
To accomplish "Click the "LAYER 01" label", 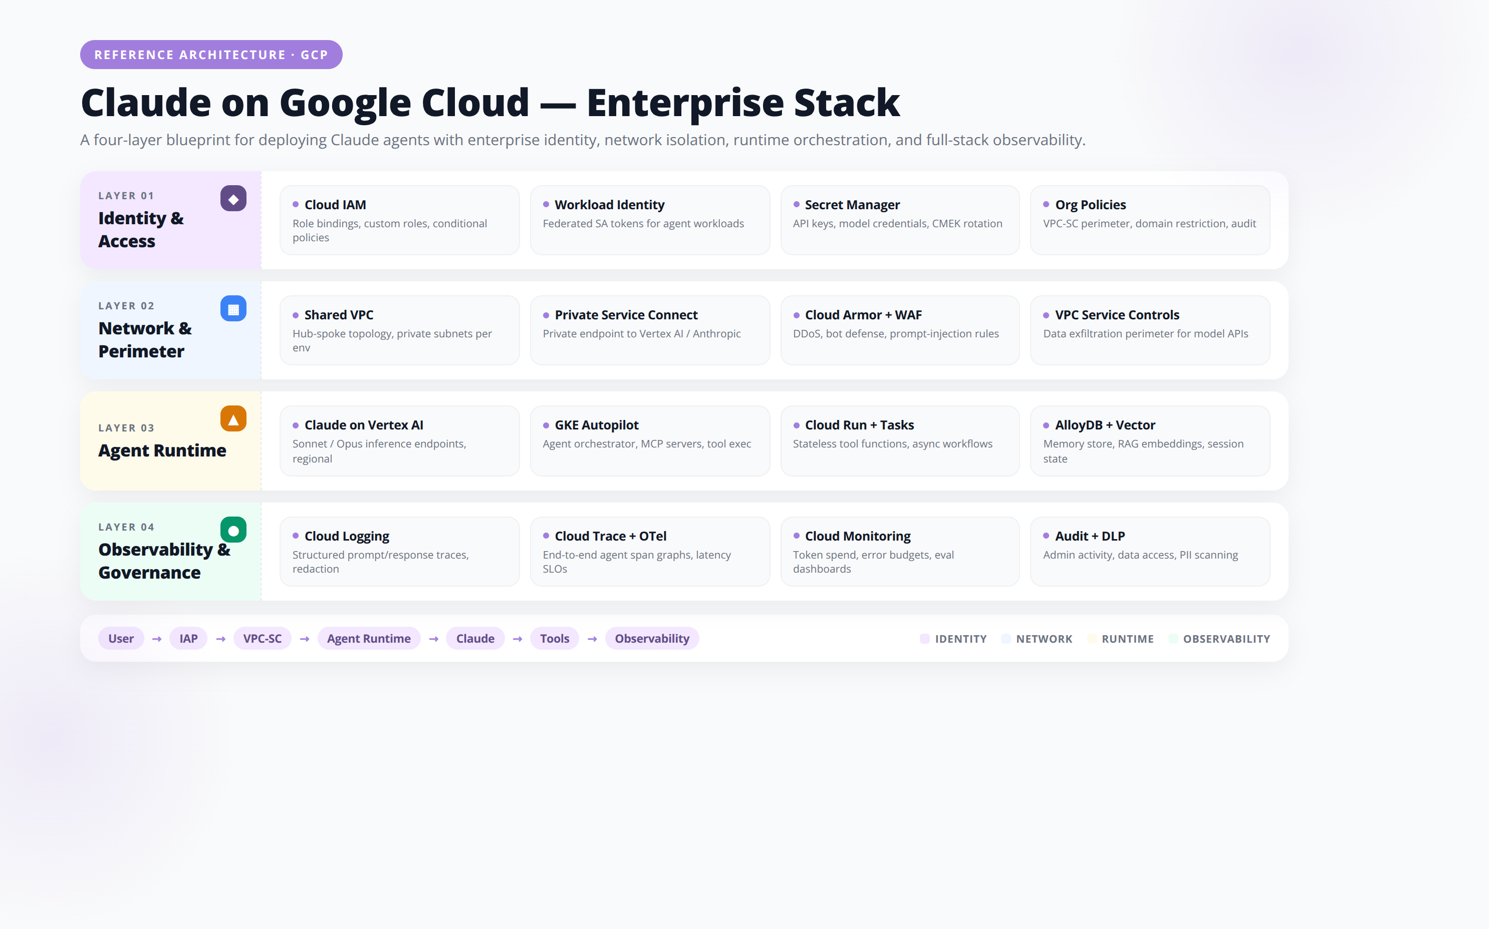I will pyautogui.click(x=126, y=195).
